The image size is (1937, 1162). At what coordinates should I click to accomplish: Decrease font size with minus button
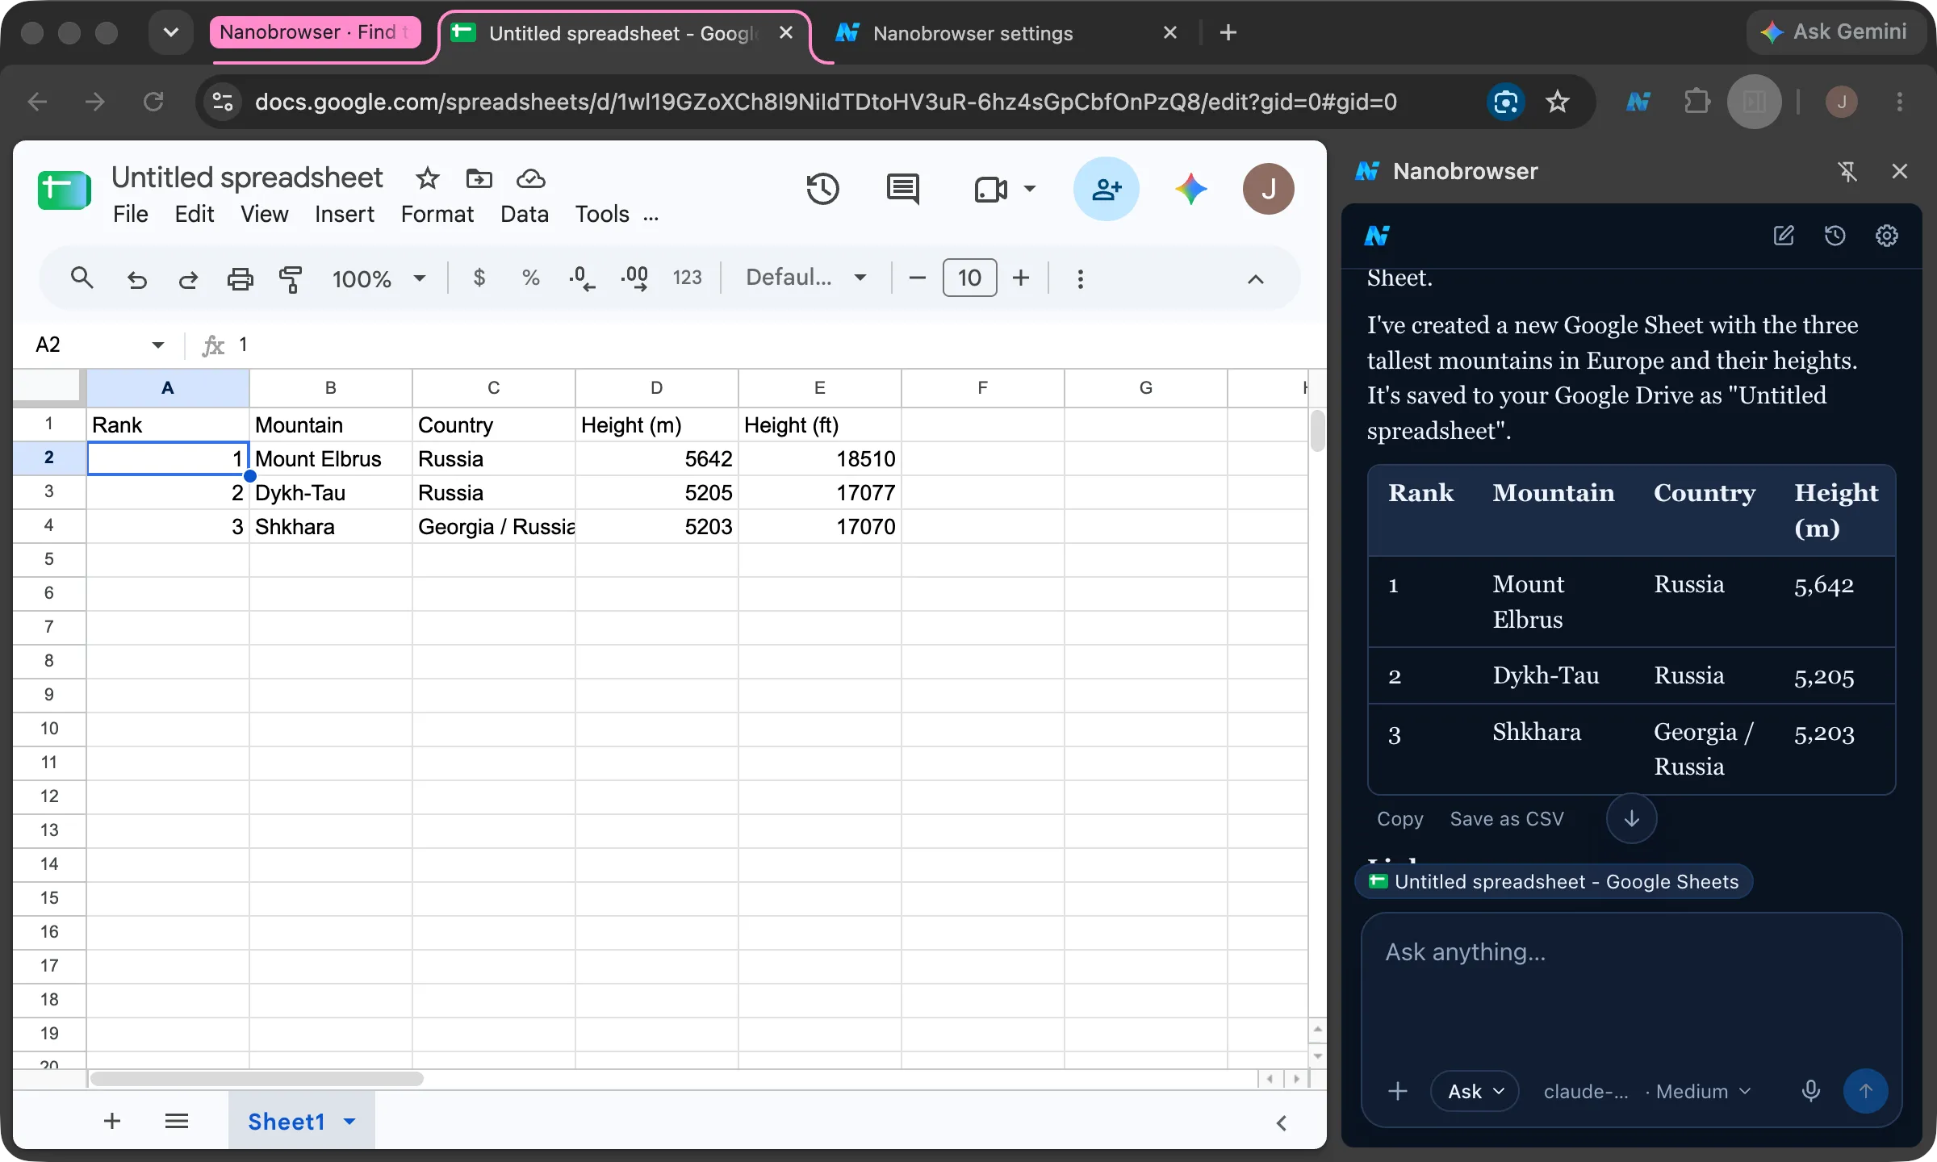tap(917, 278)
